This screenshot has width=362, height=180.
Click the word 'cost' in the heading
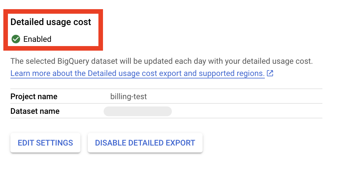(x=83, y=22)
